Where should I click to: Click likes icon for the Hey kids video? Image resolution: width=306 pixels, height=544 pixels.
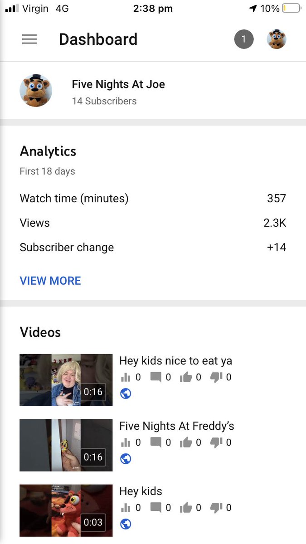click(186, 508)
